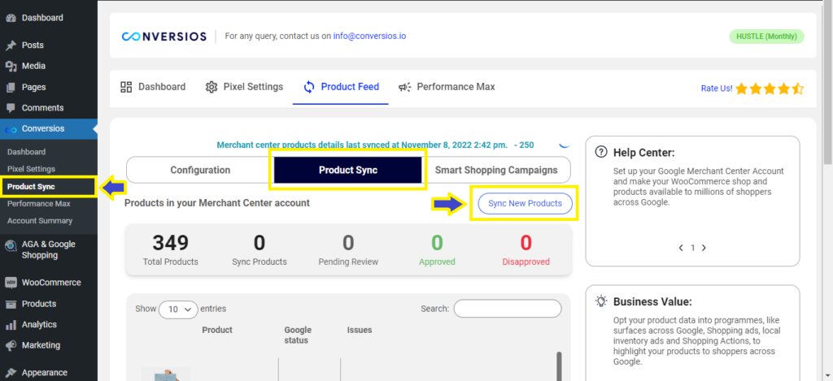The height and width of the screenshot is (381, 833).
Task: Click the Comments bubble icon
Action: 11,108
